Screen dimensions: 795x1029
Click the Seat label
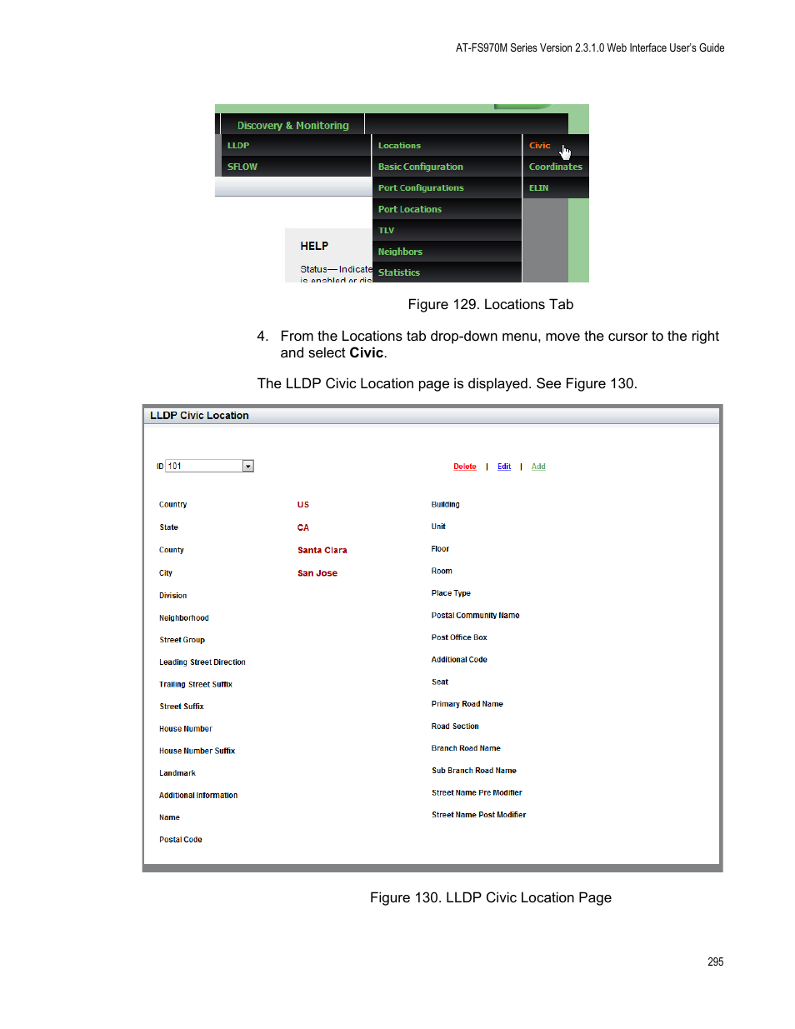[440, 682]
